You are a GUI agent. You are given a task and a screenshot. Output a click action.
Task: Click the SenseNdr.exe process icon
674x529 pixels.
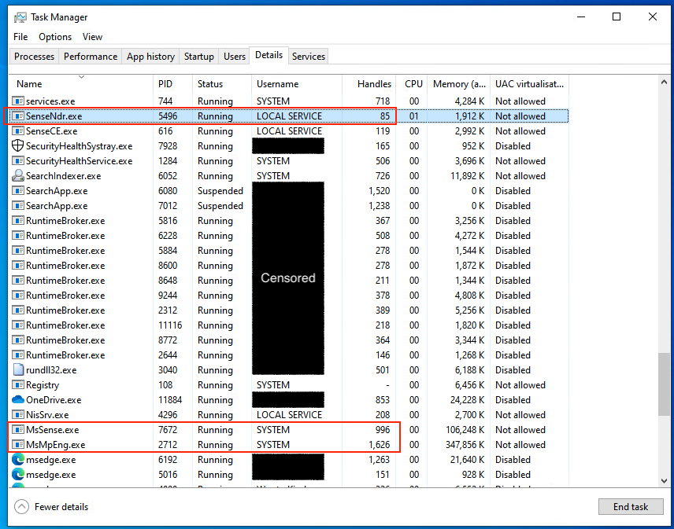[18, 116]
